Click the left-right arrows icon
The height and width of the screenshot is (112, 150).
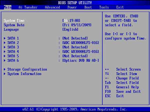(107, 69)
